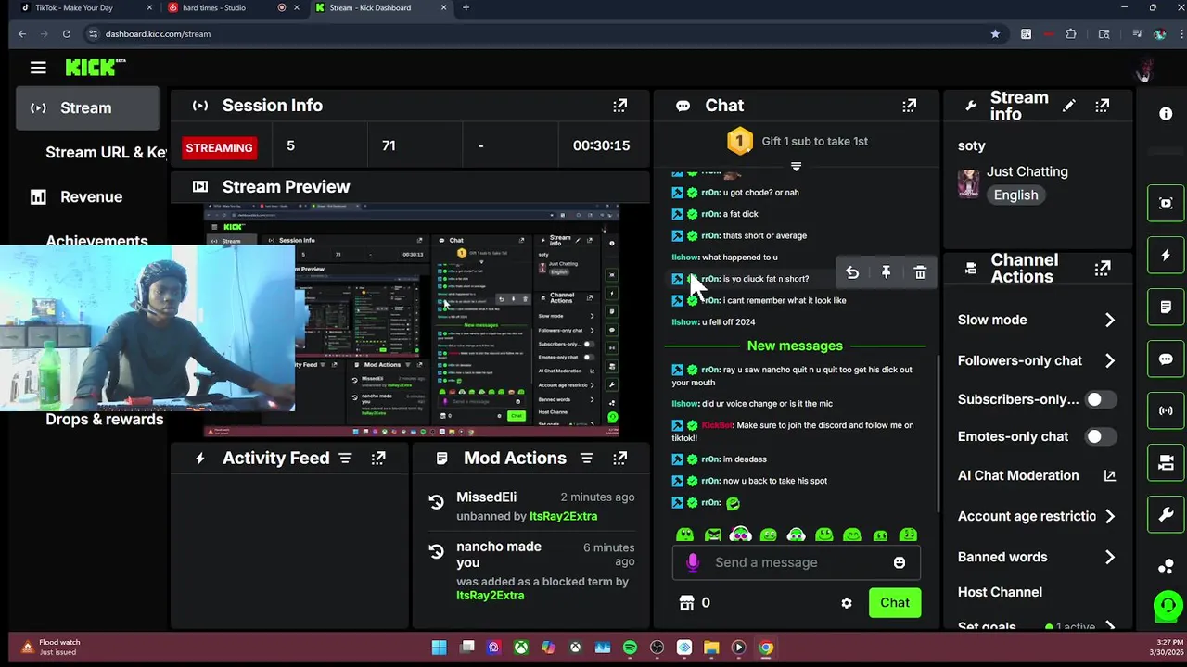
Task: Toggle wrench Channel Actions icon in right sidebar
Action: tap(1166, 514)
